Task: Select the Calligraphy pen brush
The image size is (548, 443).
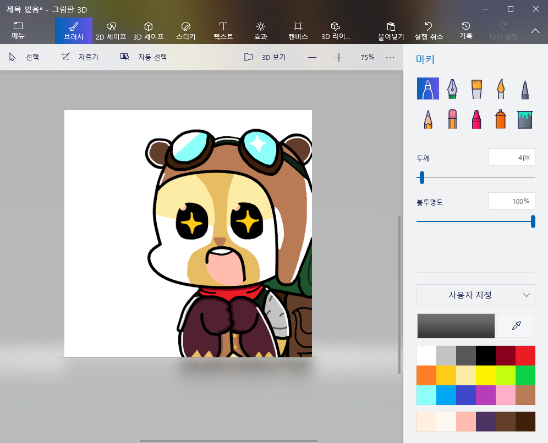Action: coord(452,88)
